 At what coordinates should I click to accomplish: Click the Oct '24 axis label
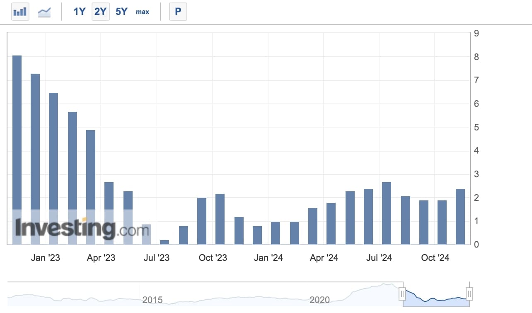click(x=435, y=258)
